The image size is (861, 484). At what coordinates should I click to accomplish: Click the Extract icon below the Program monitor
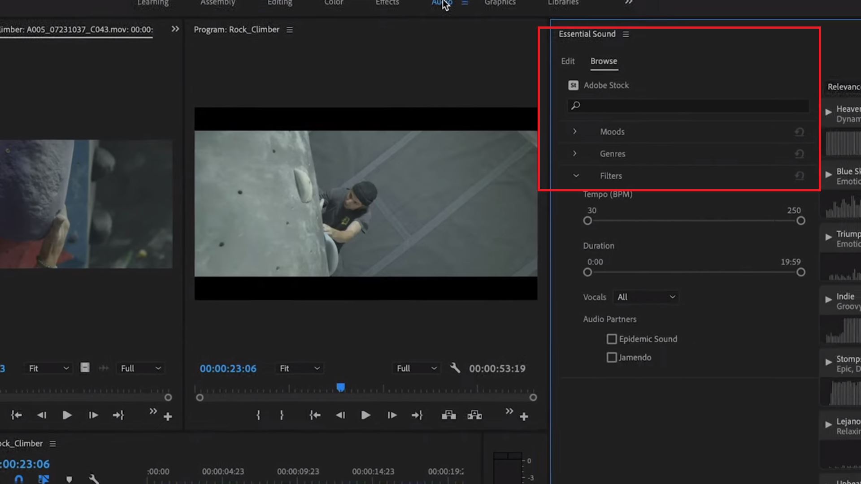click(475, 415)
